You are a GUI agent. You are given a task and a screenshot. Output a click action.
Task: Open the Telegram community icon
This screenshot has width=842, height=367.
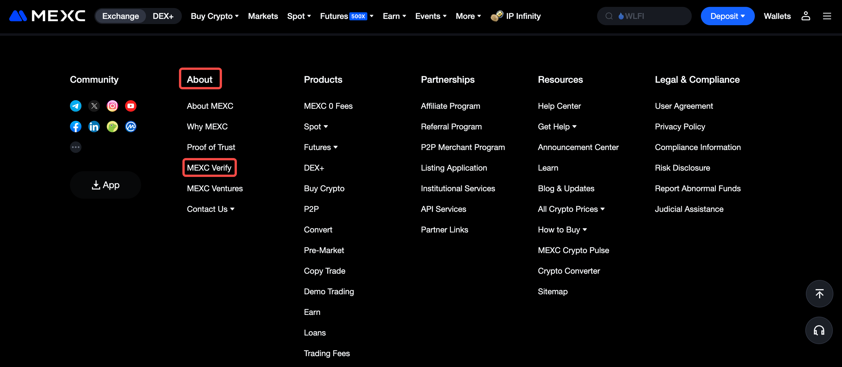75,106
